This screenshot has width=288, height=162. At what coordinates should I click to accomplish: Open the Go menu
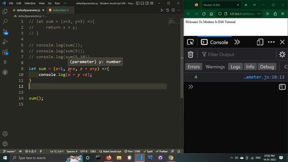click(50, 3)
